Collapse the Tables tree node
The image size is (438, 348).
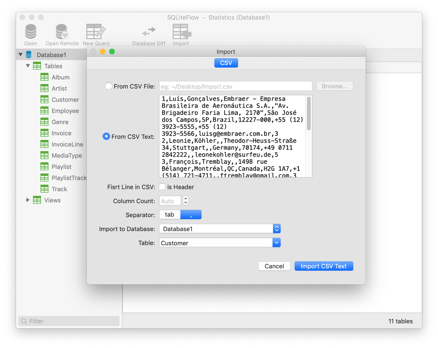coord(28,66)
